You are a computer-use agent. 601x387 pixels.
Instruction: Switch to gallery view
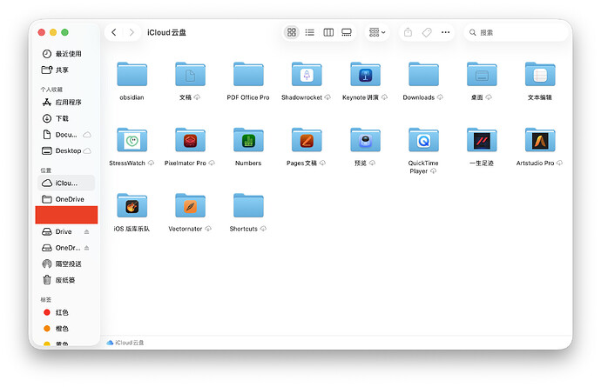347,32
